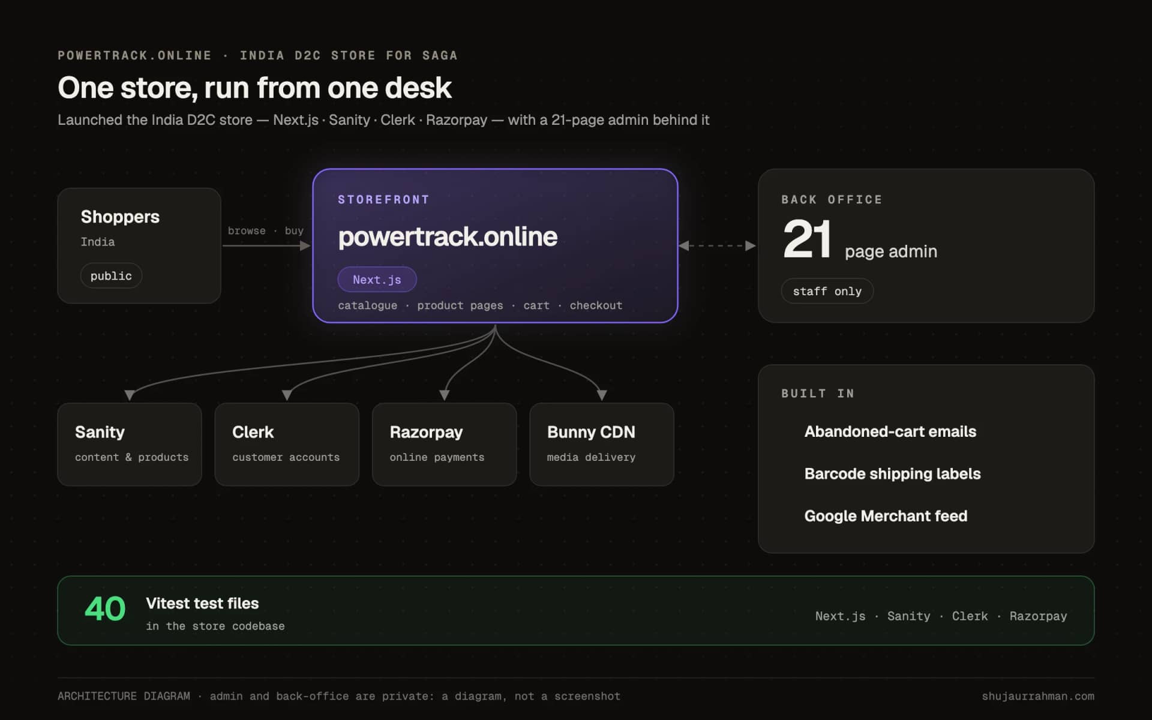The width and height of the screenshot is (1152, 720).
Task: Click the 'BUILT IN' heading
Action: [818, 394]
